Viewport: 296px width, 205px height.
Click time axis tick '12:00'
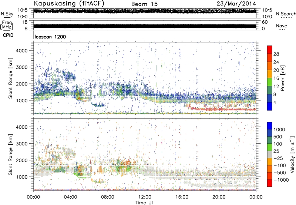[x=145, y=197]
